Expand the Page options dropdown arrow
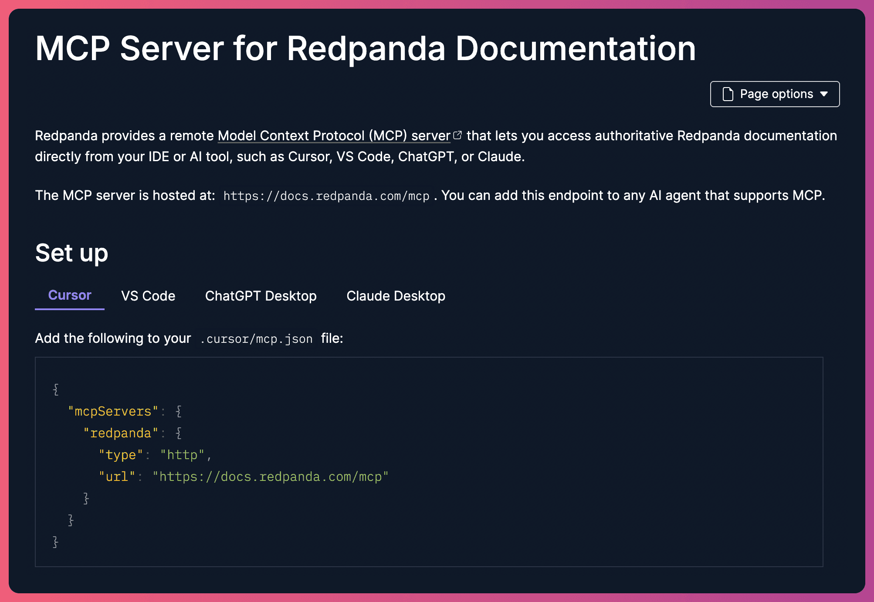This screenshot has width=874, height=602. pyautogui.click(x=824, y=94)
